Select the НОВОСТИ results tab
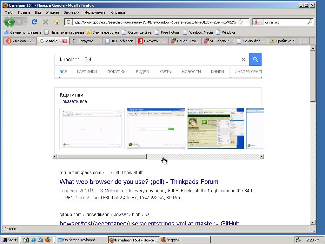Viewport: 325px width, 244px height. (191, 71)
